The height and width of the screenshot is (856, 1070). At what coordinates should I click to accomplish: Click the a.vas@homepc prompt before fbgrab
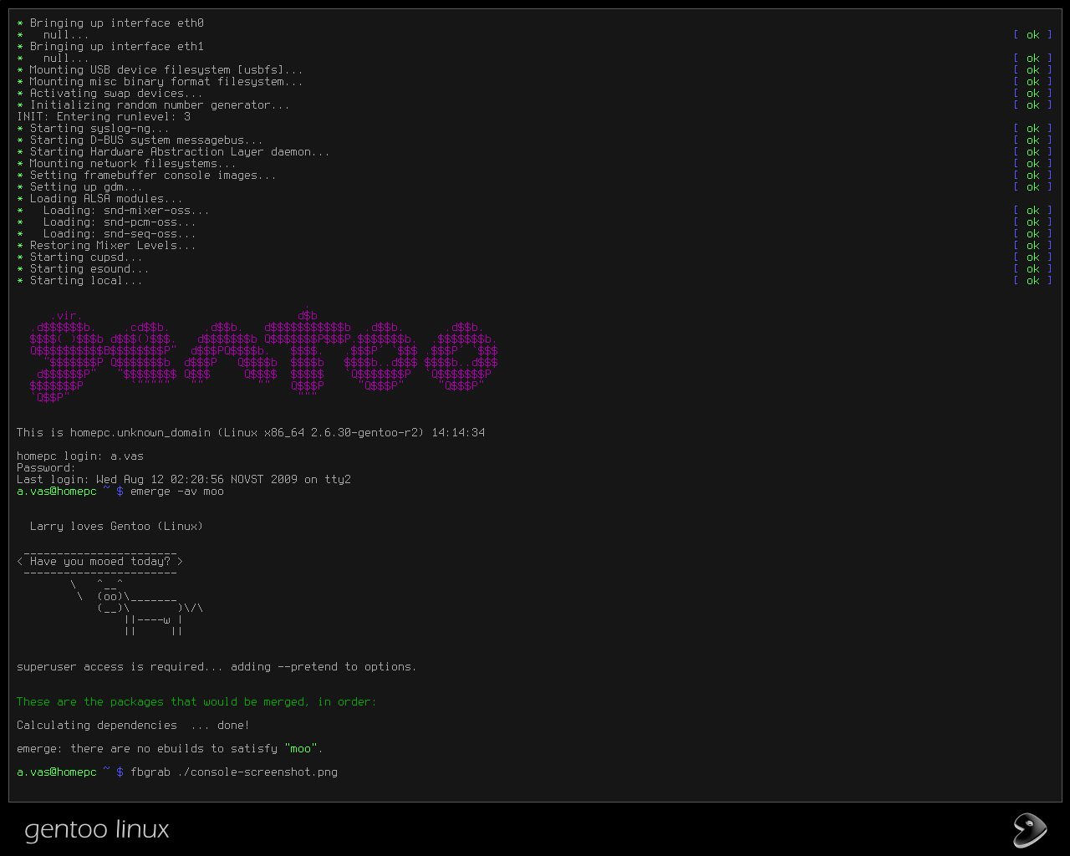(70, 772)
